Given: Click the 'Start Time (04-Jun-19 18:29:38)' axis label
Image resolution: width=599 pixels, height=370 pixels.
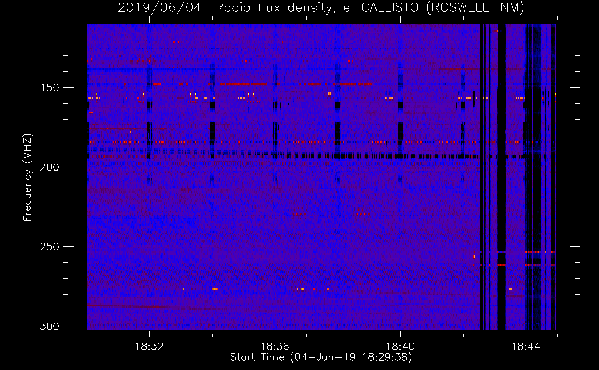Looking at the screenshot, I should point(321,357).
